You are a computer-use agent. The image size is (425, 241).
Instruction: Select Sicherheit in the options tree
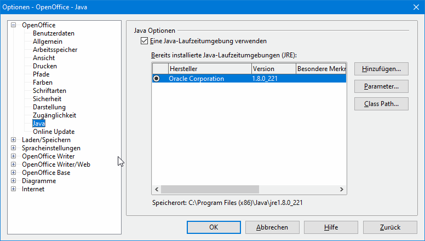click(47, 99)
